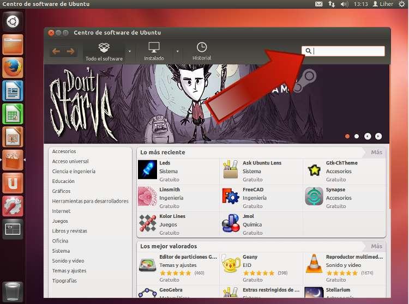Browse the Oficina category
The image size is (409, 304).
pos(60,241)
